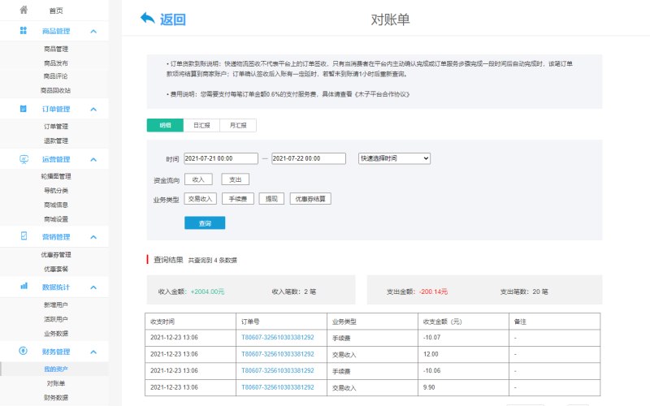Click the 返回 link text
This screenshot has height=406, width=650.
pyautogui.click(x=173, y=19)
